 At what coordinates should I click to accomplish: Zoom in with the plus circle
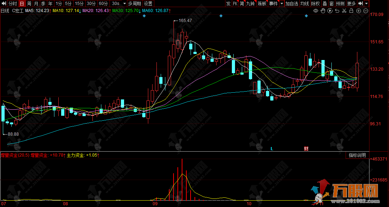point(358,11)
